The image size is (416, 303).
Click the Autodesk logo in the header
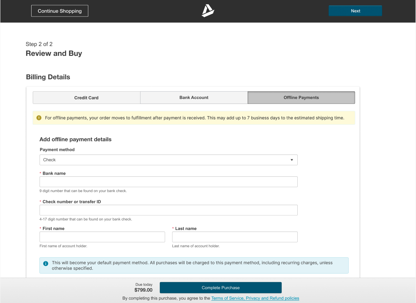coord(208,11)
